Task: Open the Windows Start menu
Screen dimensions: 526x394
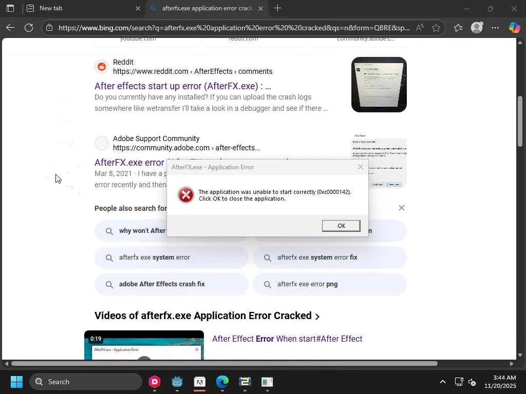Action: click(16, 382)
